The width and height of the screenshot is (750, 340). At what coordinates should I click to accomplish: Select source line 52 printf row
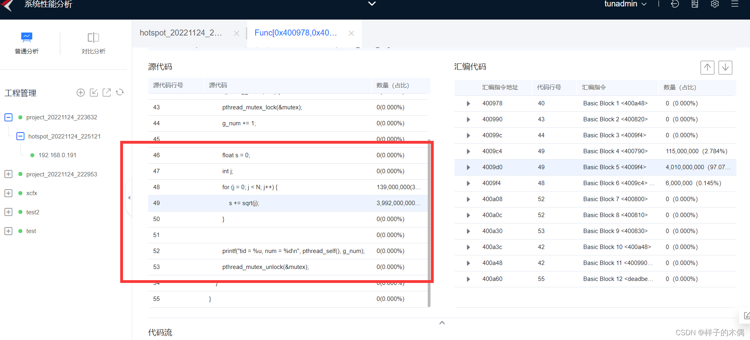[288, 251]
